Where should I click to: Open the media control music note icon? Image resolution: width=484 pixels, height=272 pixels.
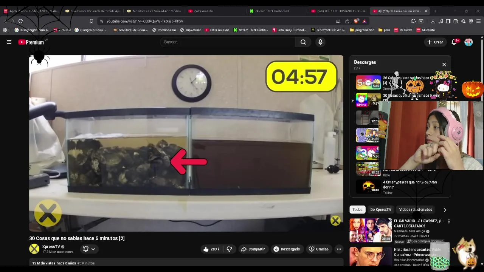441,21
